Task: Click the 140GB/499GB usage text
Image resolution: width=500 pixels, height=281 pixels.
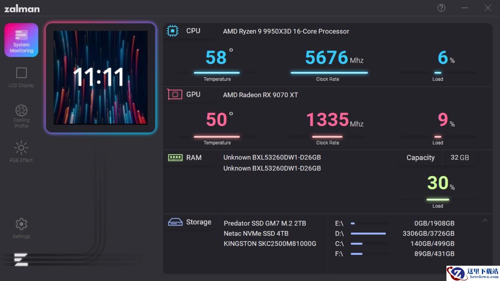Action: tap(432, 244)
